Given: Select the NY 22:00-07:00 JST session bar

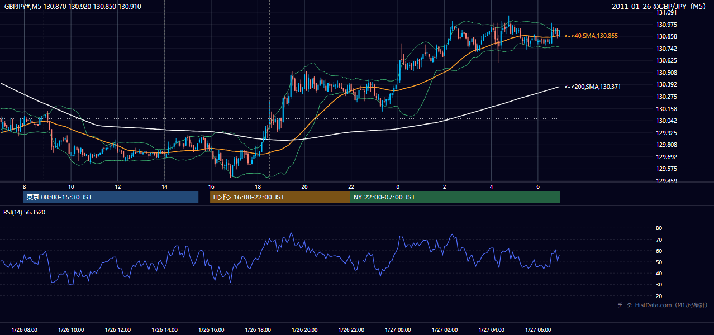Looking at the screenshot, I should pos(455,197).
